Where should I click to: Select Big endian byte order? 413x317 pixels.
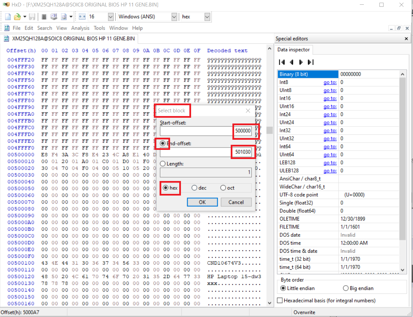tap(346, 288)
